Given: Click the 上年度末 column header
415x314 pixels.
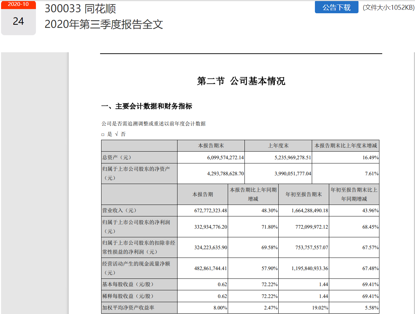Looking at the screenshot, I should pyautogui.click(x=278, y=145).
